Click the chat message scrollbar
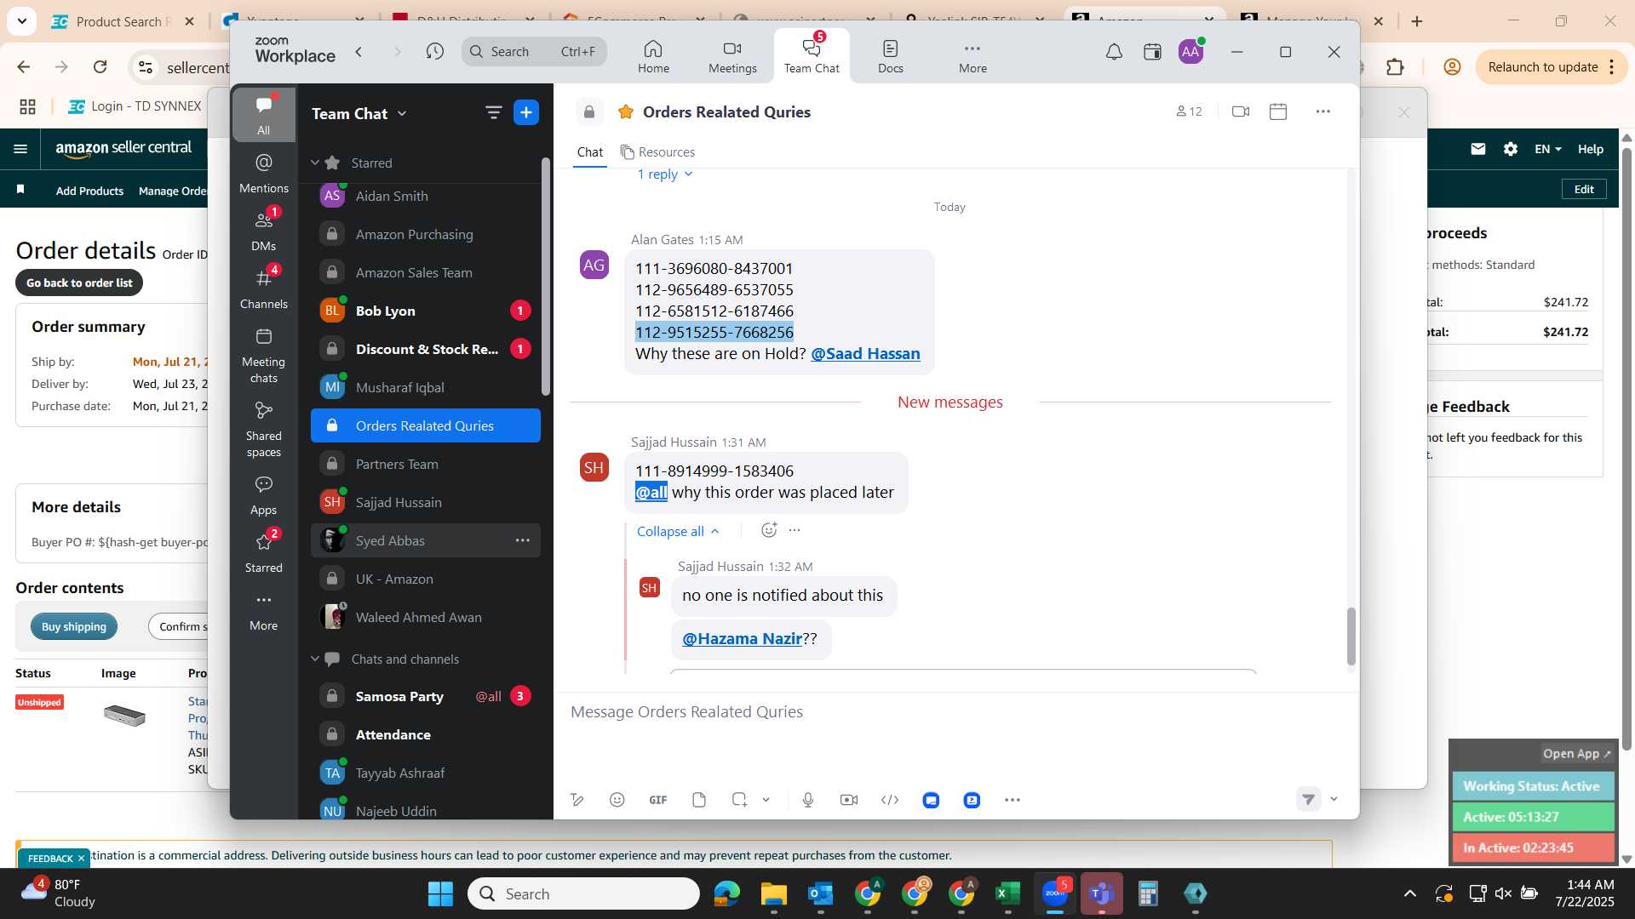Image resolution: width=1635 pixels, height=919 pixels. click(x=1351, y=636)
